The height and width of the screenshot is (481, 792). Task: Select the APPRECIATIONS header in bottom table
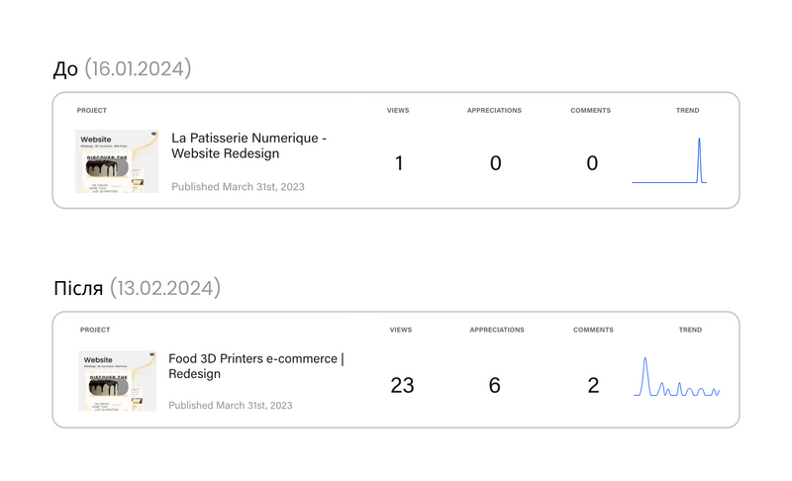click(497, 330)
